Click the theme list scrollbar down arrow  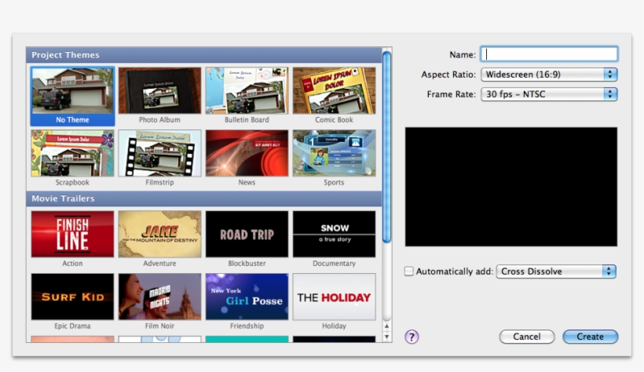click(386, 336)
